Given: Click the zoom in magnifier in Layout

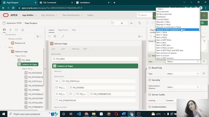Looking at the screenshot, I should tap(55, 36).
